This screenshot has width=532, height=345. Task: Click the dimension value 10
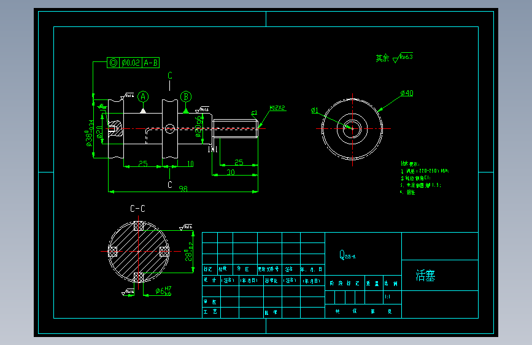pyautogui.click(x=190, y=164)
